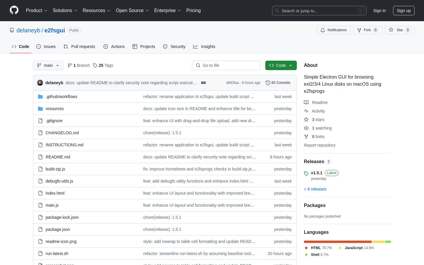This screenshot has height=265, width=424.
Task: Switch to the Issues tab
Action: click(46, 47)
